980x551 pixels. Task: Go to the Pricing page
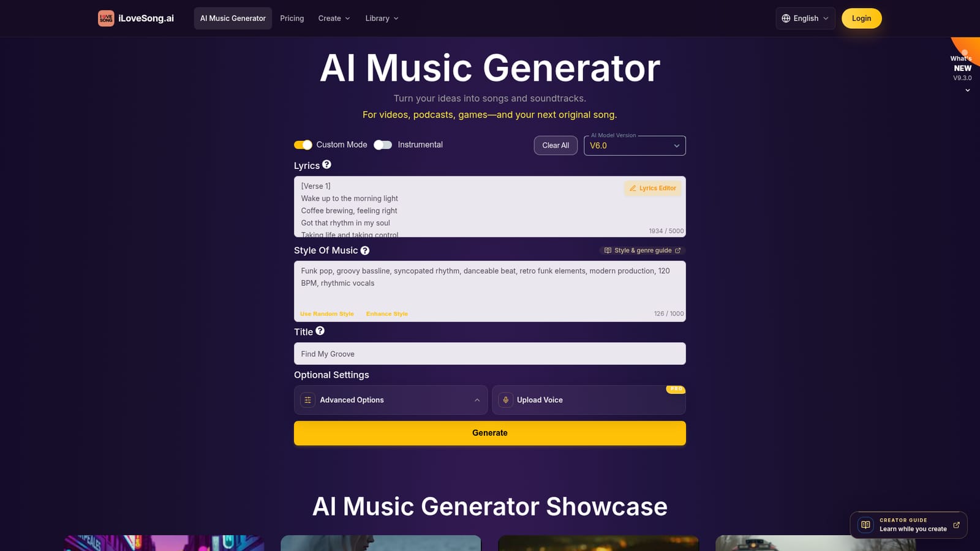292,18
